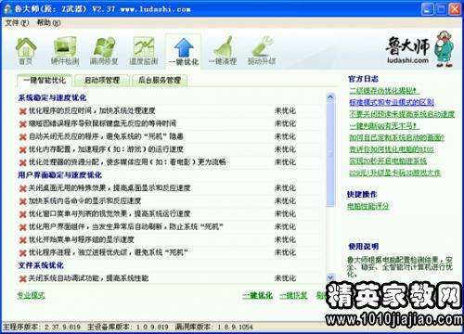Image resolution: width=464 pixels, height=334 pixels.
Task: Open the 驱动升级 driver upgrade tool
Action: click(262, 51)
